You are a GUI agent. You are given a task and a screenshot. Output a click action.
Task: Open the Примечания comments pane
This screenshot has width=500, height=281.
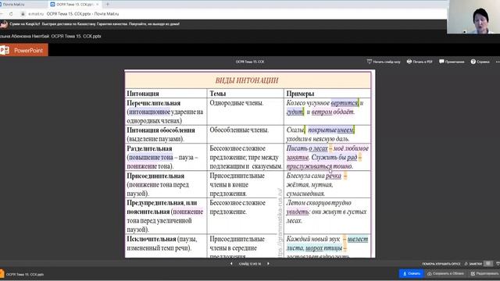(x=452, y=62)
